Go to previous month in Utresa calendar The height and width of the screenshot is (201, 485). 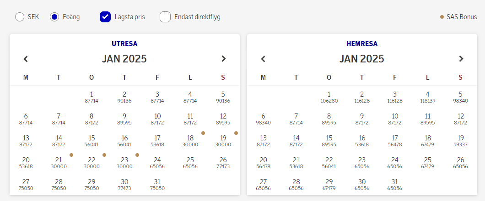26,59
